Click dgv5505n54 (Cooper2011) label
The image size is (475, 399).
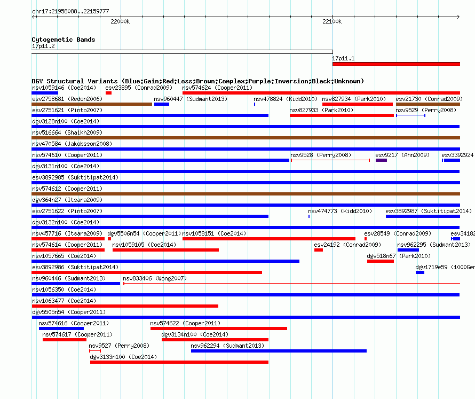click(x=69, y=312)
